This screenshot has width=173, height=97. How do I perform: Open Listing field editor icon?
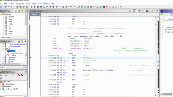click(x=152, y=11)
